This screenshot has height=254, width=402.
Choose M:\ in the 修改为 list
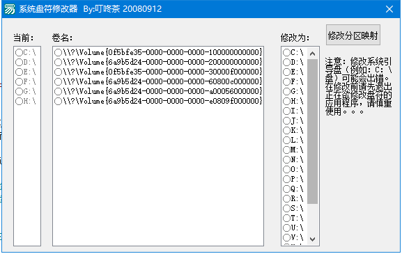coord(293,150)
